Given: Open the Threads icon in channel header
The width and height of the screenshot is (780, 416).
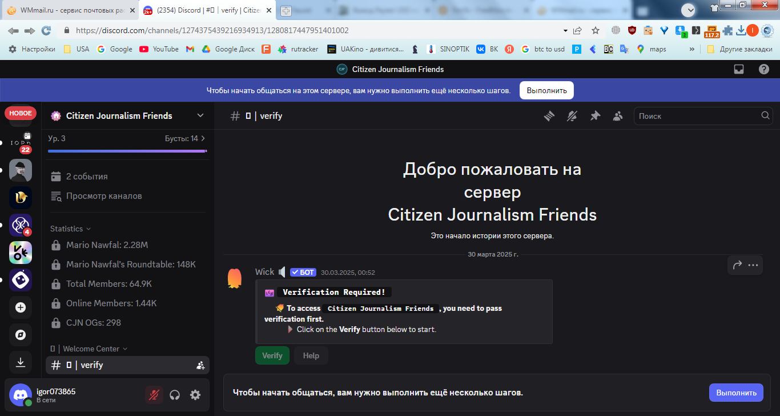Looking at the screenshot, I should tap(549, 116).
